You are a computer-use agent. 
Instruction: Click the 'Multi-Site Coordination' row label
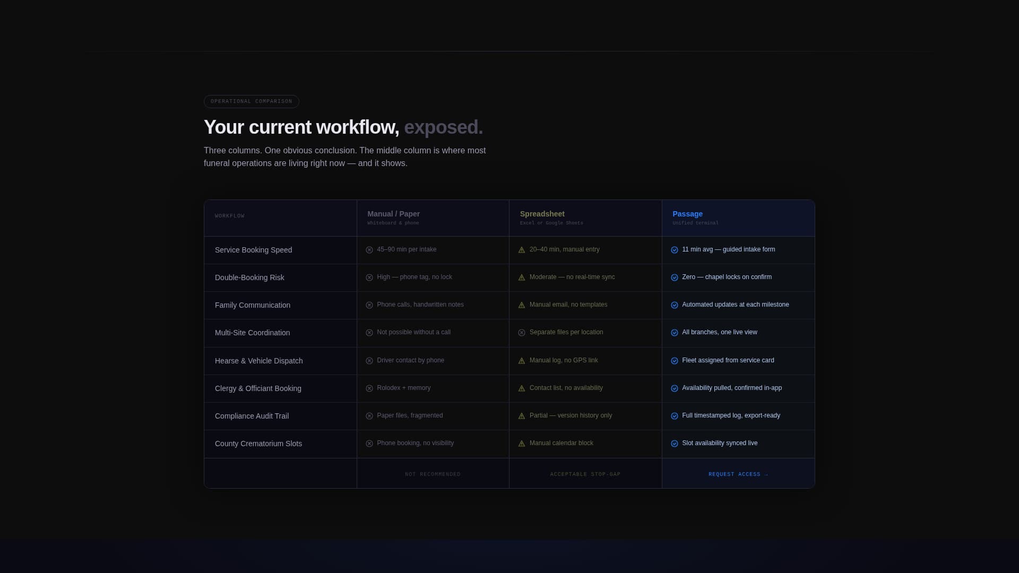coord(252,333)
